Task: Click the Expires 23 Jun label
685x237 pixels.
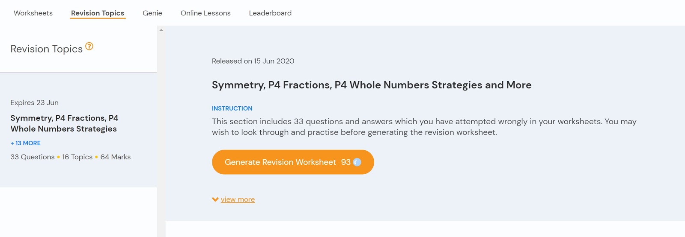Action: coord(35,102)
